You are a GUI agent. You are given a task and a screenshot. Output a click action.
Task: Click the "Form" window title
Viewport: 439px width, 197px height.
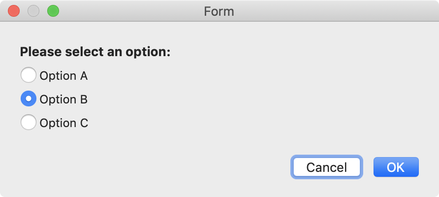(219, 11)
